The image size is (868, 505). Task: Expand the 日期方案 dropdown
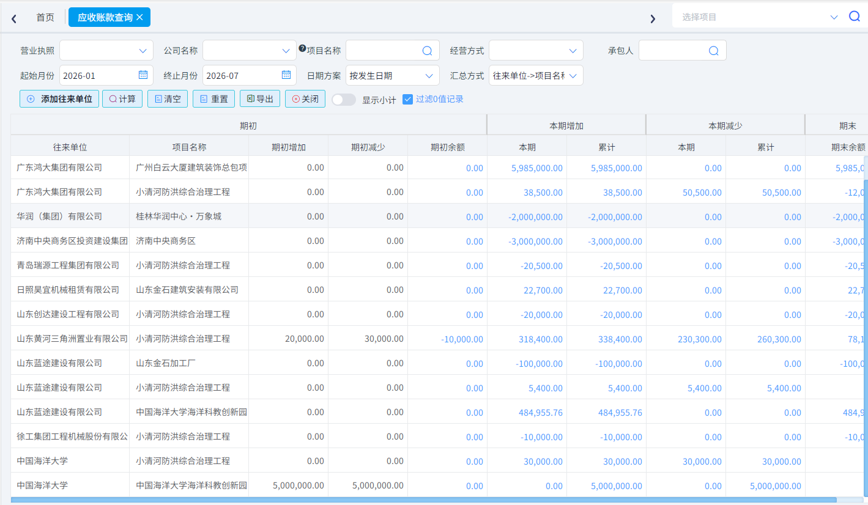(393, 76)
